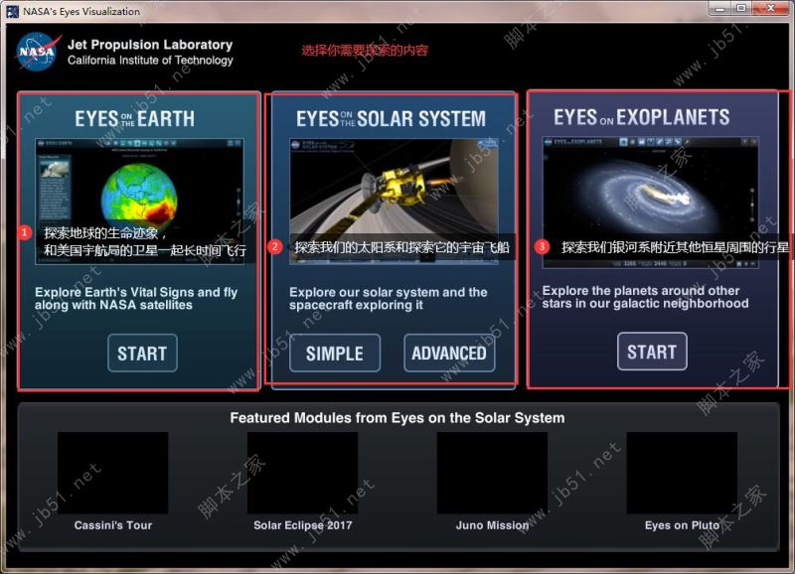Close the NASA's Eyes Visualization window
Screen dimensions: 795x574
pyautogui.click(x=771, y=8)
